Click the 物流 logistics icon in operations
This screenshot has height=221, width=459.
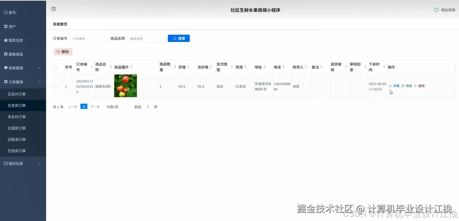click(403, 86)
